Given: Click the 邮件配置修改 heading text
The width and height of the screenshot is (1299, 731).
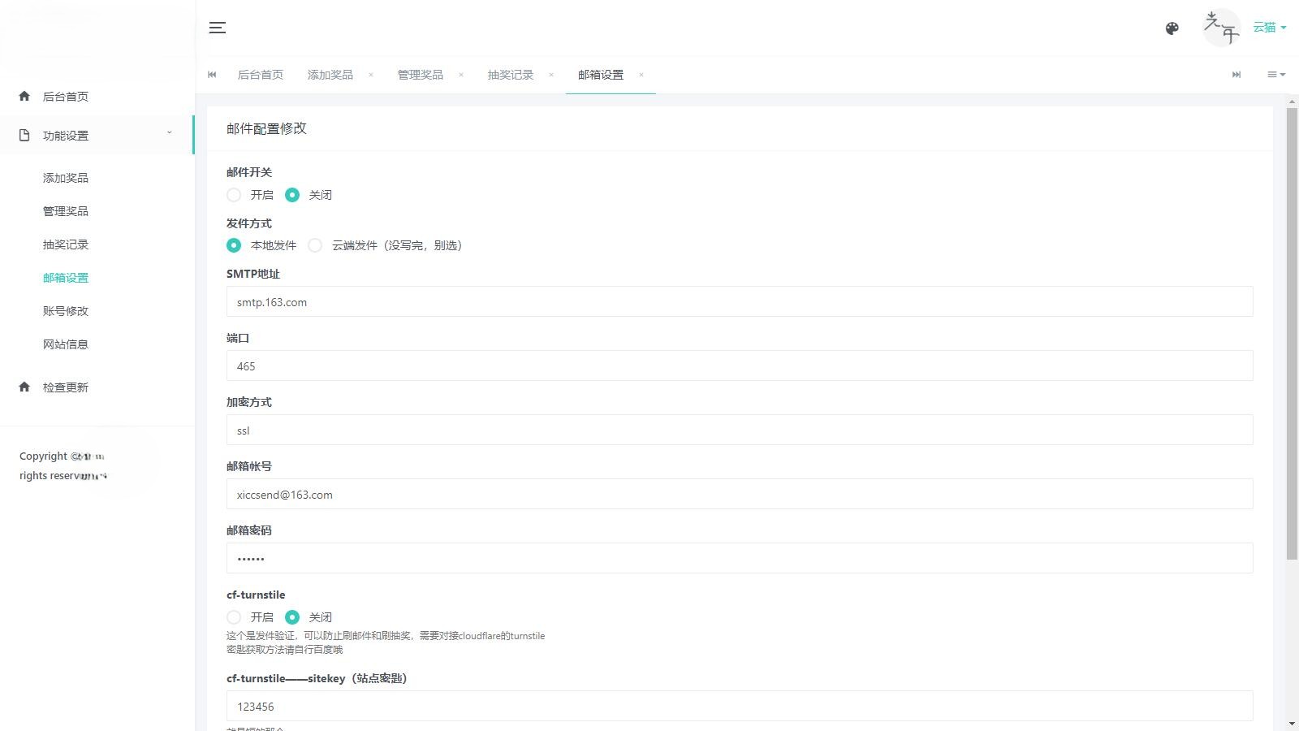Looking at the screenshot, I should pyautogui.click(x=266, y=128).
